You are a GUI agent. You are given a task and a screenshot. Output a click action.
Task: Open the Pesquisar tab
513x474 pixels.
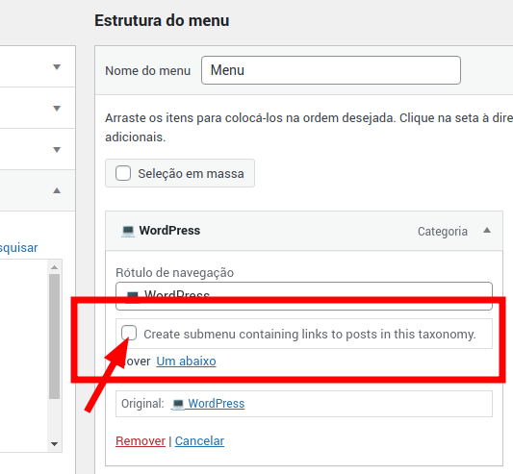tap(18, 248)
